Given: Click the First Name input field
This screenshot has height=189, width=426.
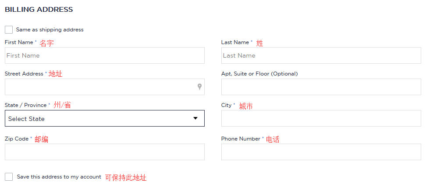Looking at the screenshot, I should [104, 55].
